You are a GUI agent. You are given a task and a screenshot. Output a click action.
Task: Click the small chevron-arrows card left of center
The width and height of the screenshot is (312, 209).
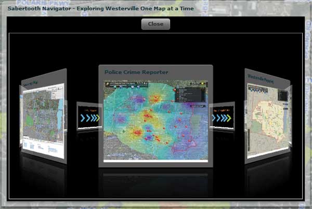click(x=89, y=116)
